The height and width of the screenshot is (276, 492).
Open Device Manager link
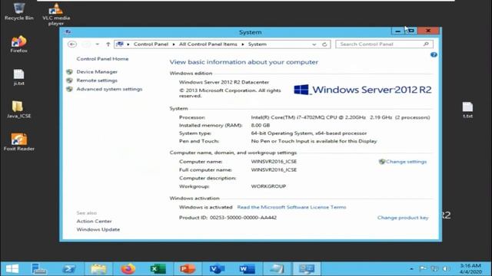[97, 71]
